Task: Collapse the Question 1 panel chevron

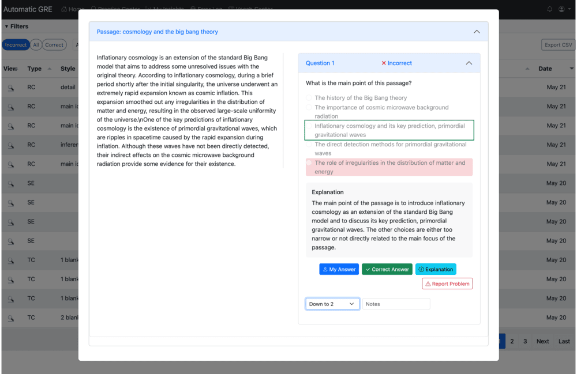Action: [x=469, y=63]
